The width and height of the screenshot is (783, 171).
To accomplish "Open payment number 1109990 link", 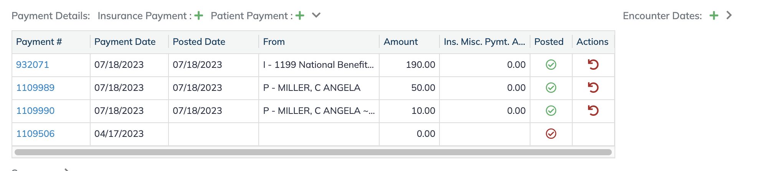I will click(35, 111).
